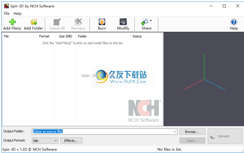
Task: Click the Share thumbs-up icon
Action: [x=145, y=22]
